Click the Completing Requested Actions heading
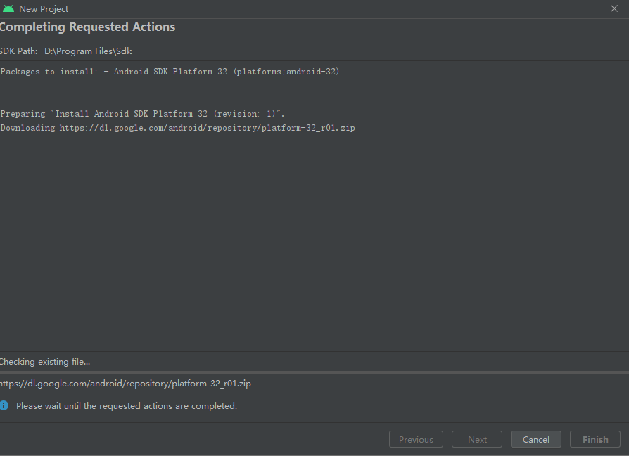629x456 pixels. (87, 27)
